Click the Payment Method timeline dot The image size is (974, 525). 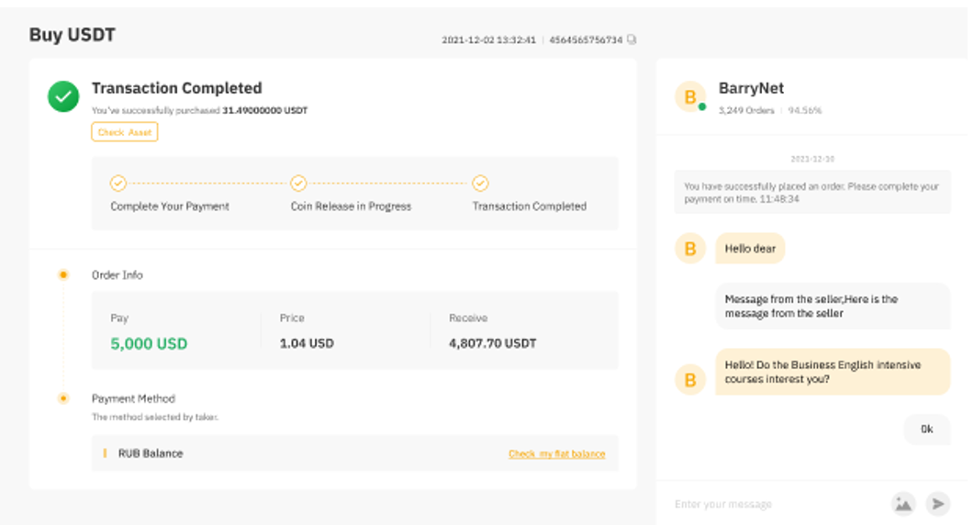click(x=63, y=398)
